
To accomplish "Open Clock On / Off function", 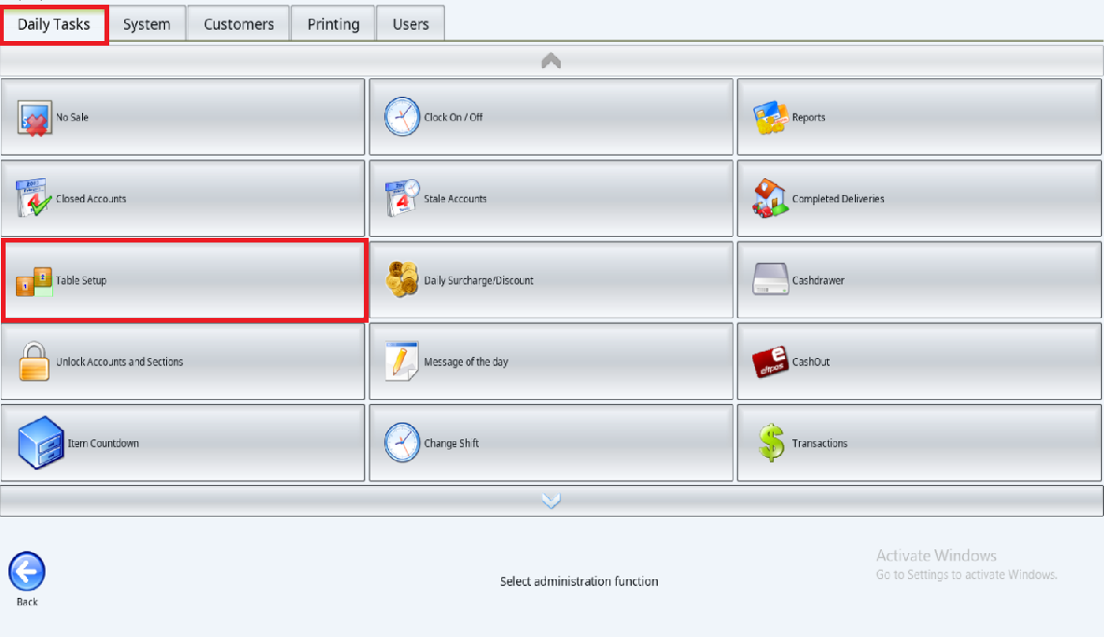I will click(402, 118).
